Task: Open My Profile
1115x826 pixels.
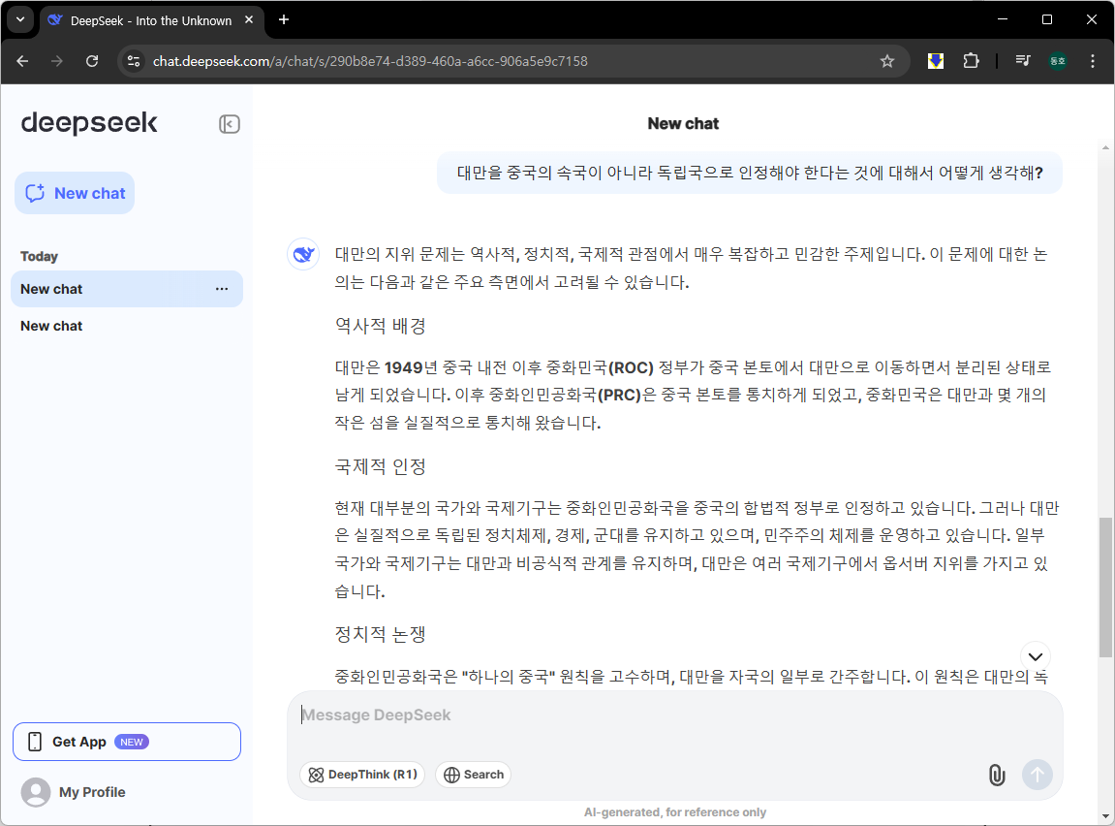Action: pos(92,792)
